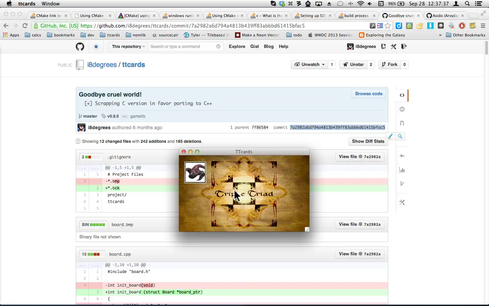The height and width of the screenshot is (306, 489).
Task: Switch to the CMake link to tab
Action: (x=48, y=16)
